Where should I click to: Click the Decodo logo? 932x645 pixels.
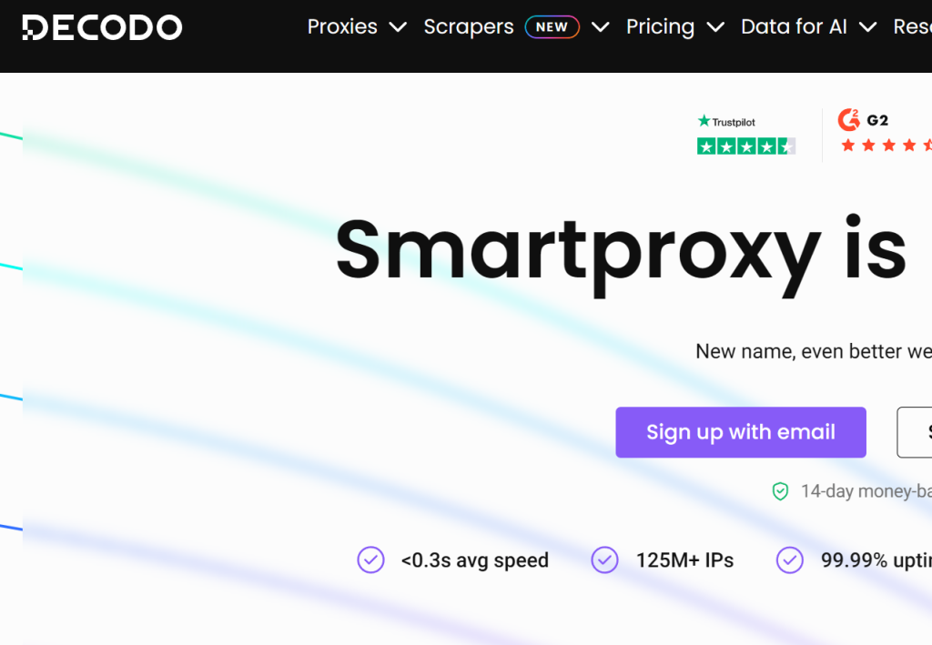click(102, 27)
